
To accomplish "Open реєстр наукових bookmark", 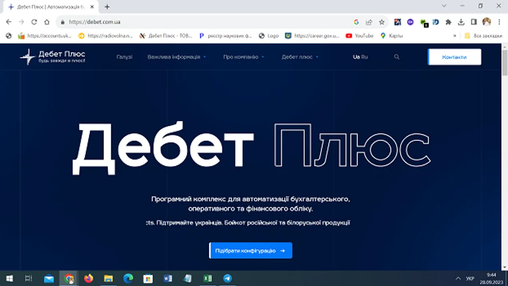I will coord(225,36).
